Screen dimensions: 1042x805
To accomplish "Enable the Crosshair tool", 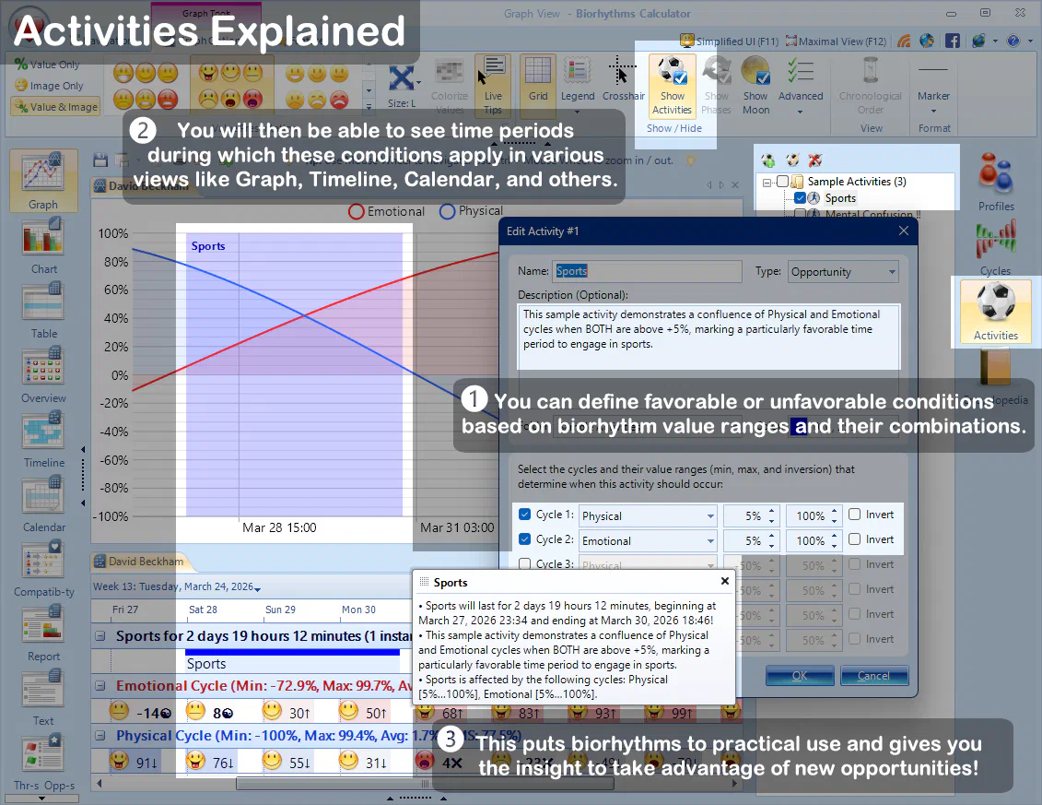I will point(623,83).
